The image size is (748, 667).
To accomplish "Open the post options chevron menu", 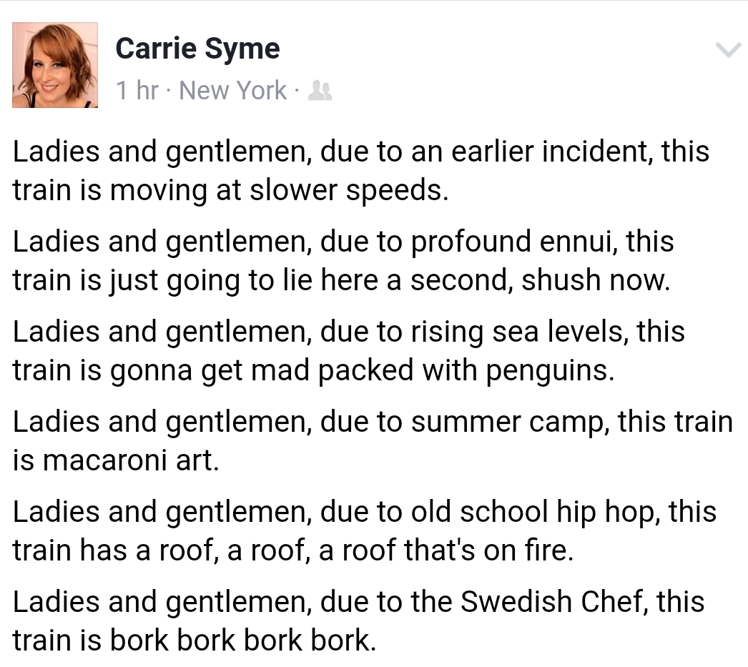I will point(728,50).
